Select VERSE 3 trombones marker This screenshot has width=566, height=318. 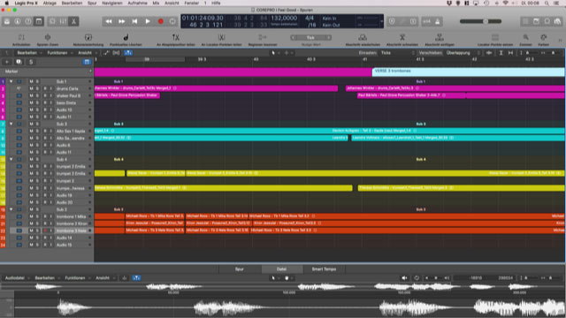pyautogui.click(x=468, y=72)
